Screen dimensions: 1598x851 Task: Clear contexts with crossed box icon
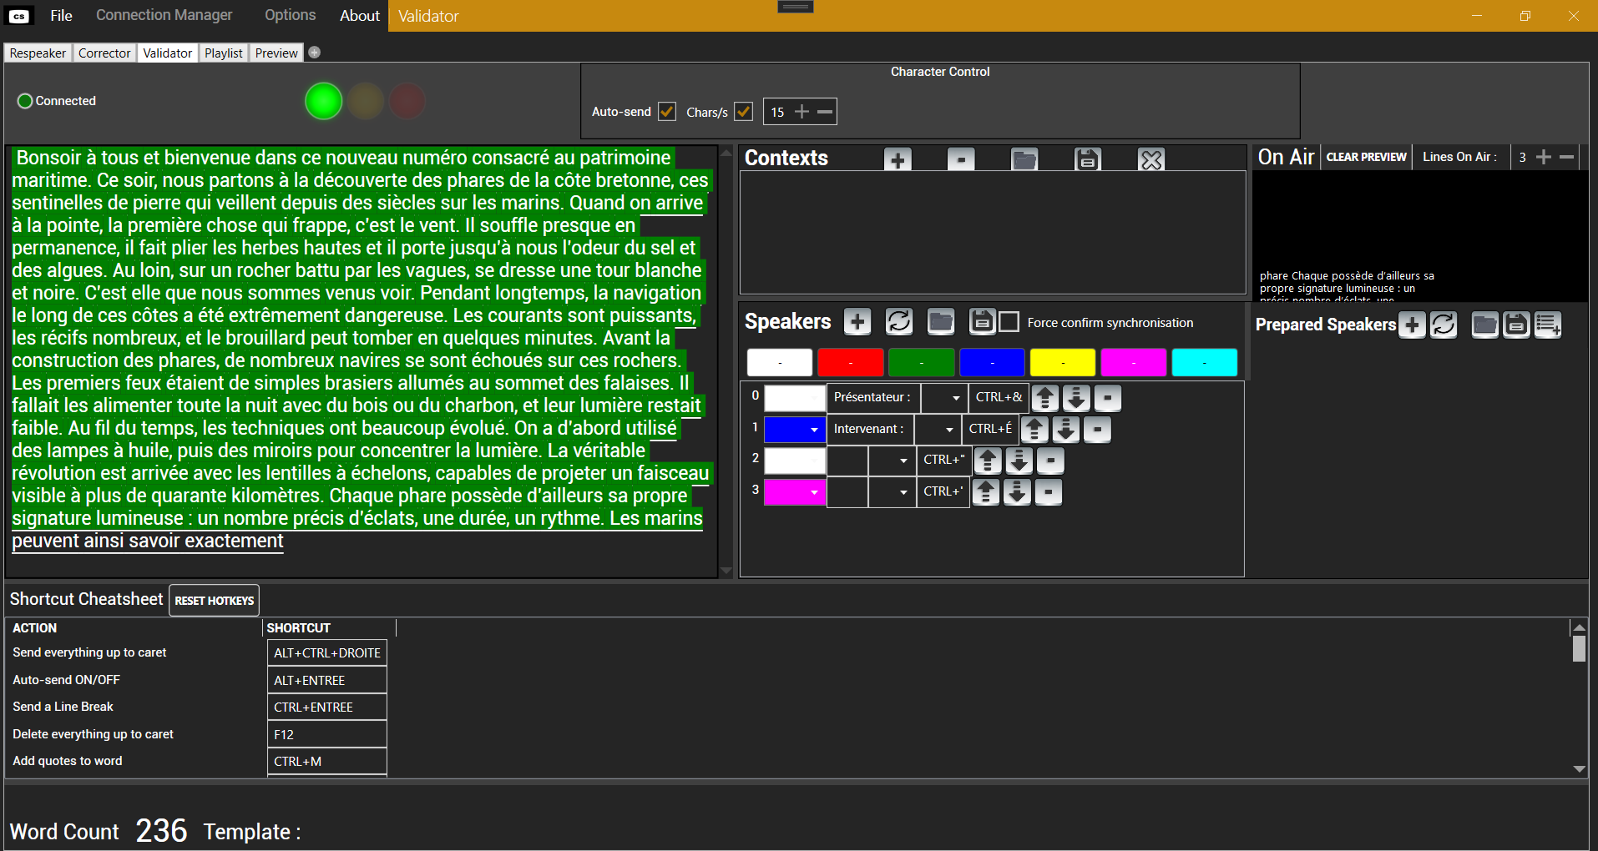(x=1151, y=159)
